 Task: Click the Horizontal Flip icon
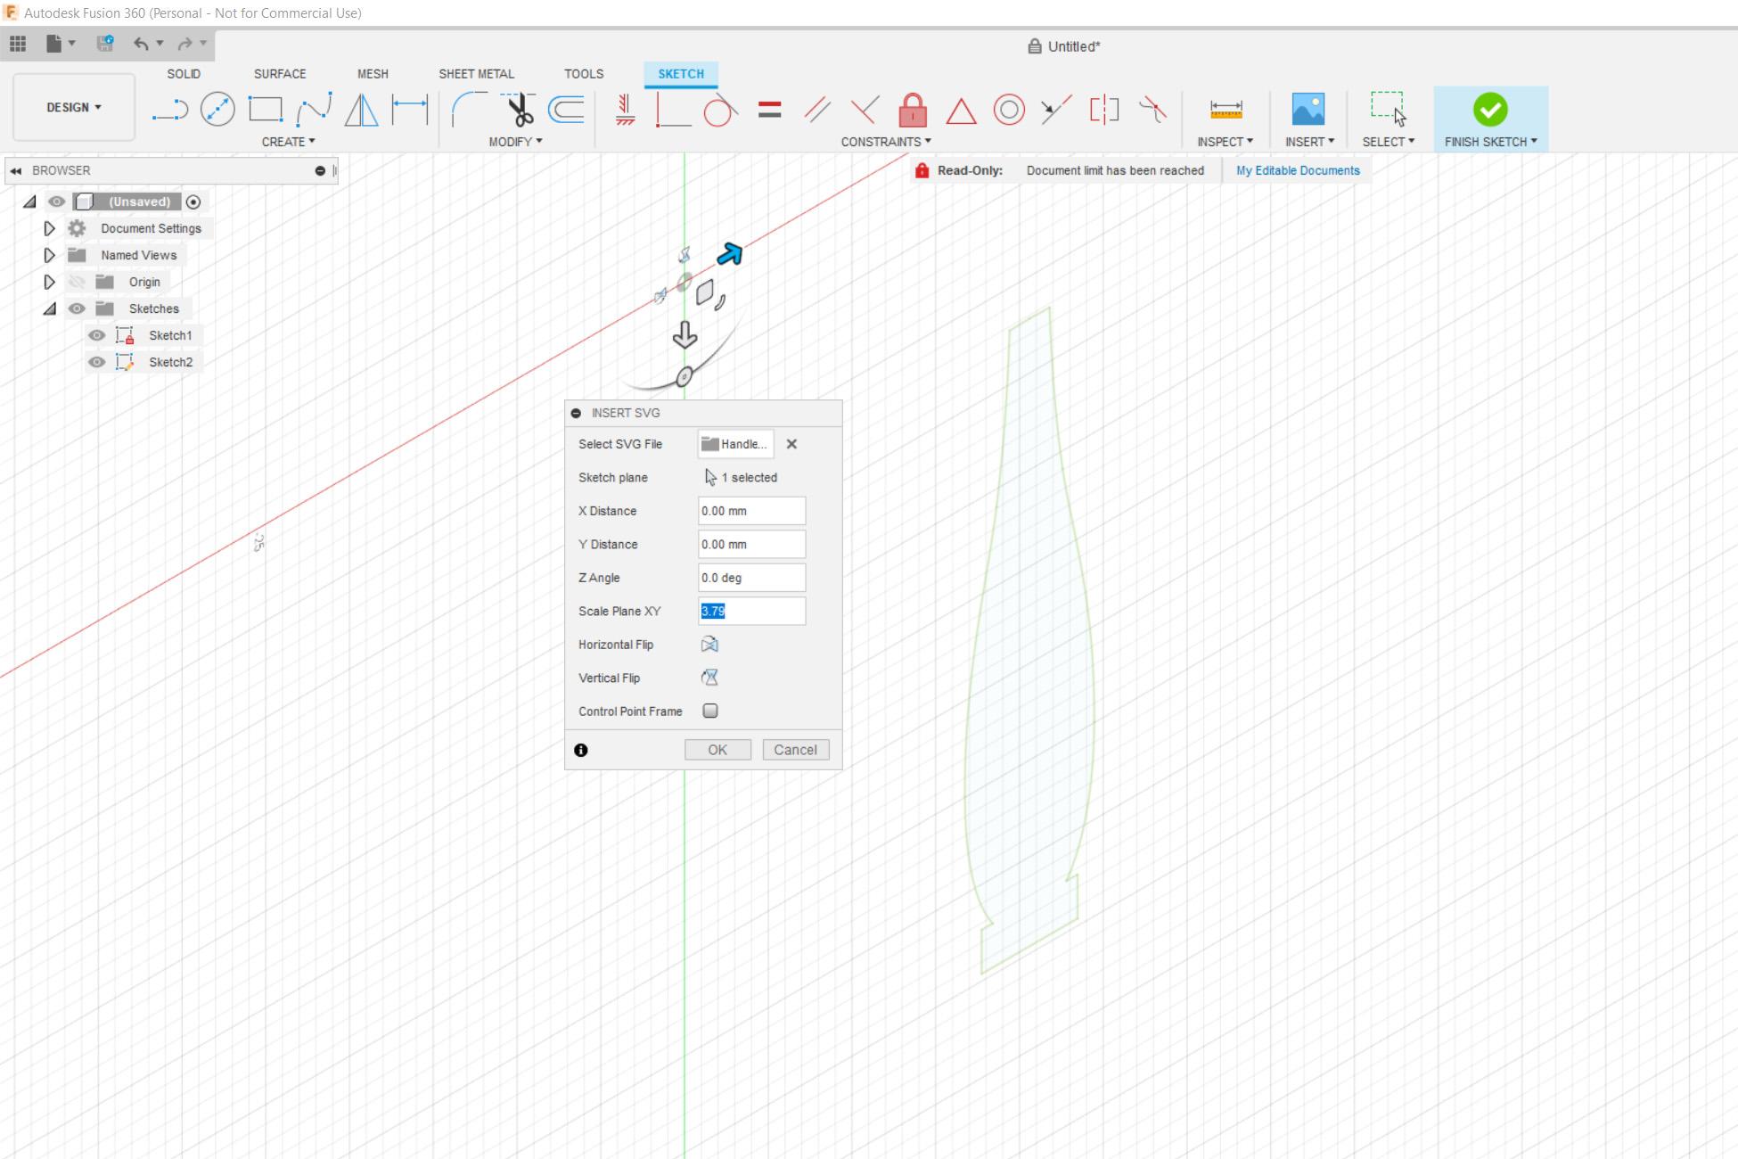(x=709, y=645)
